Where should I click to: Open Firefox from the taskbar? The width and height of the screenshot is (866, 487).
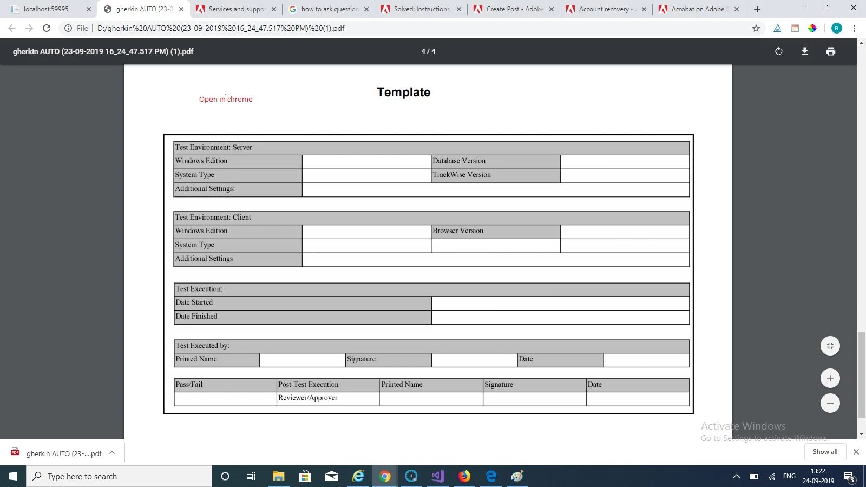[x=464, y=476]
